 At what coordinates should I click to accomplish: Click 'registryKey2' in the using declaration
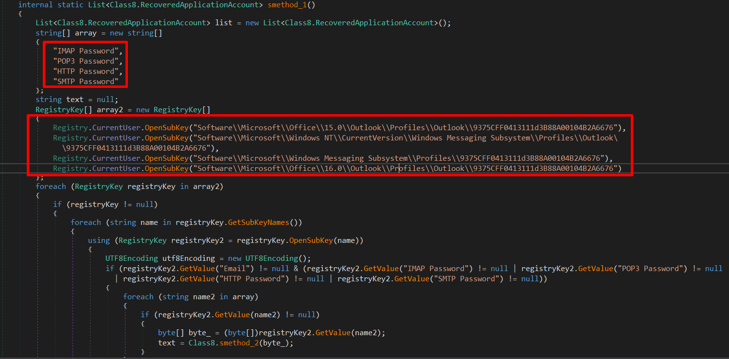(x=197, y=240)
